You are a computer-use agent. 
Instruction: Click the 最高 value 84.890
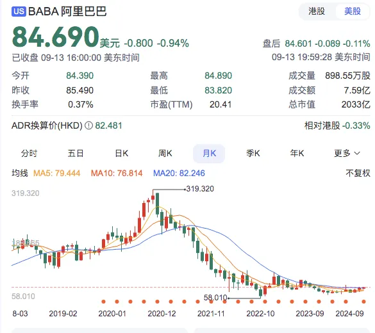219,76
